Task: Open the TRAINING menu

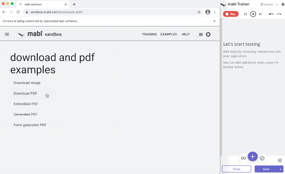Action: (x=149, y=34)
